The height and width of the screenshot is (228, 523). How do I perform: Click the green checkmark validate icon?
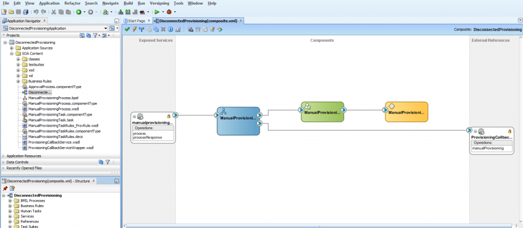click(127, 30)
